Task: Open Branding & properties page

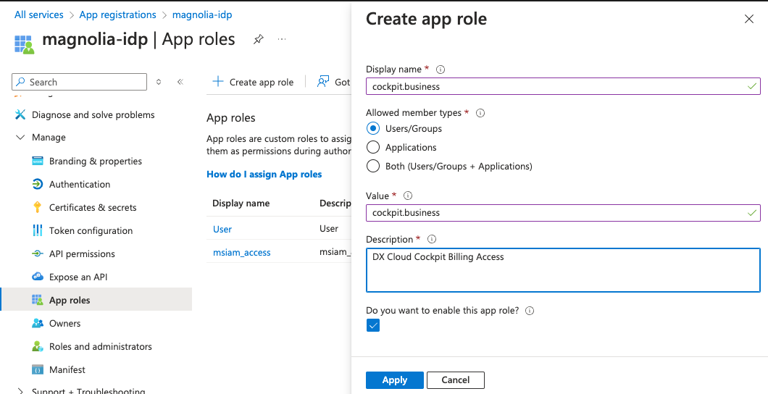Action: coord(96,161)
